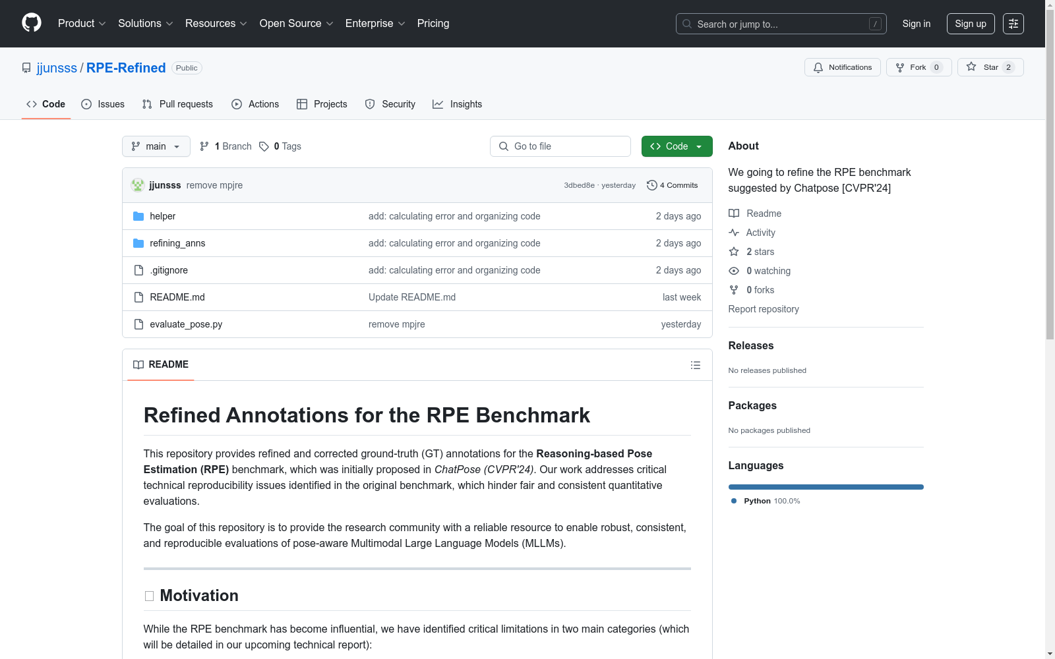Screen dimensions: 1055x659
Task: Click the README.md file icon
Action: pos(138,297)
